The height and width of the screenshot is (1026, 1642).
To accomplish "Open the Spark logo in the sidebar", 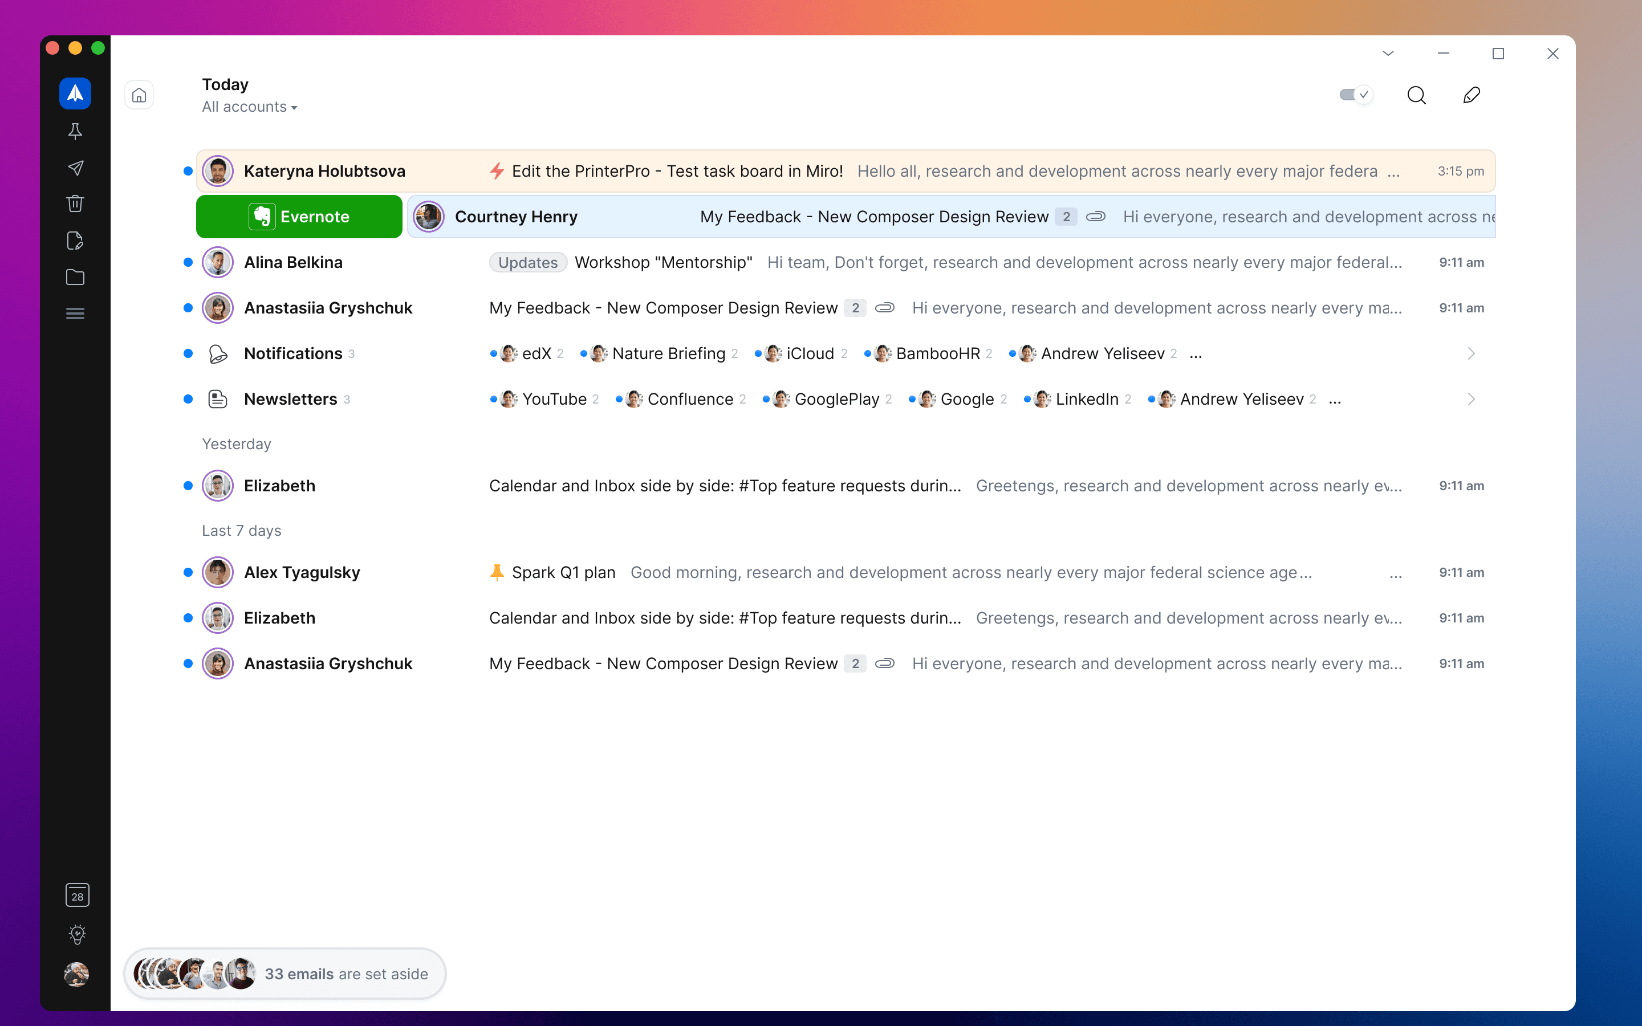I will 75,93.
